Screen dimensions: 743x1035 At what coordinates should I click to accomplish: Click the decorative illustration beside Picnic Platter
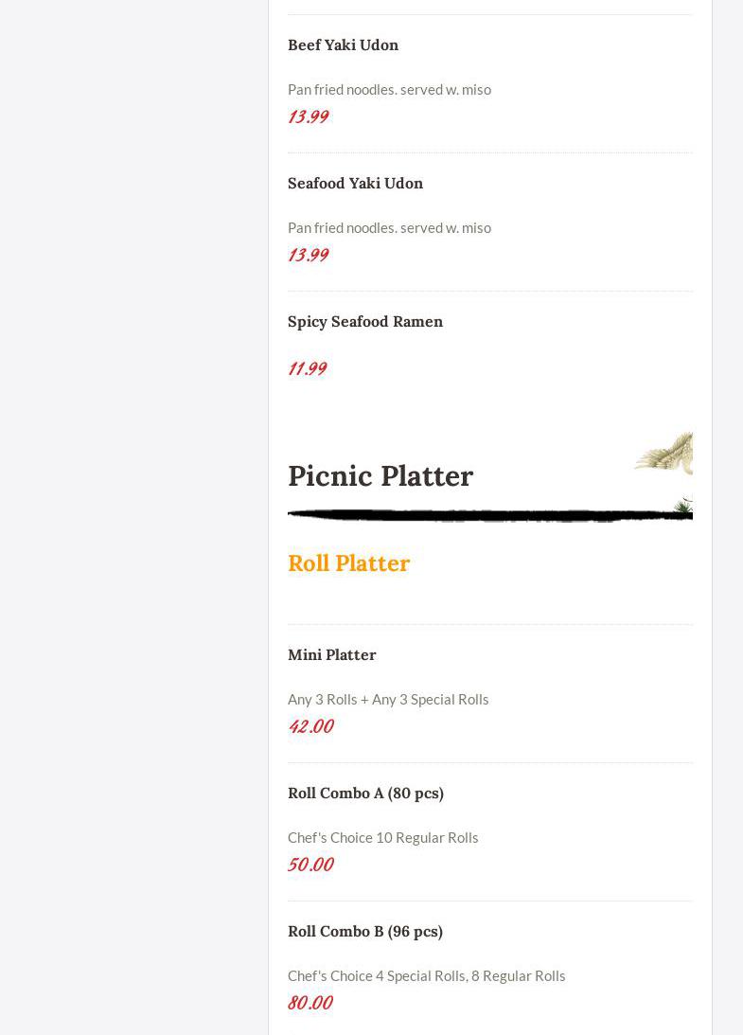pyautogui.click(x=666, y=455)
